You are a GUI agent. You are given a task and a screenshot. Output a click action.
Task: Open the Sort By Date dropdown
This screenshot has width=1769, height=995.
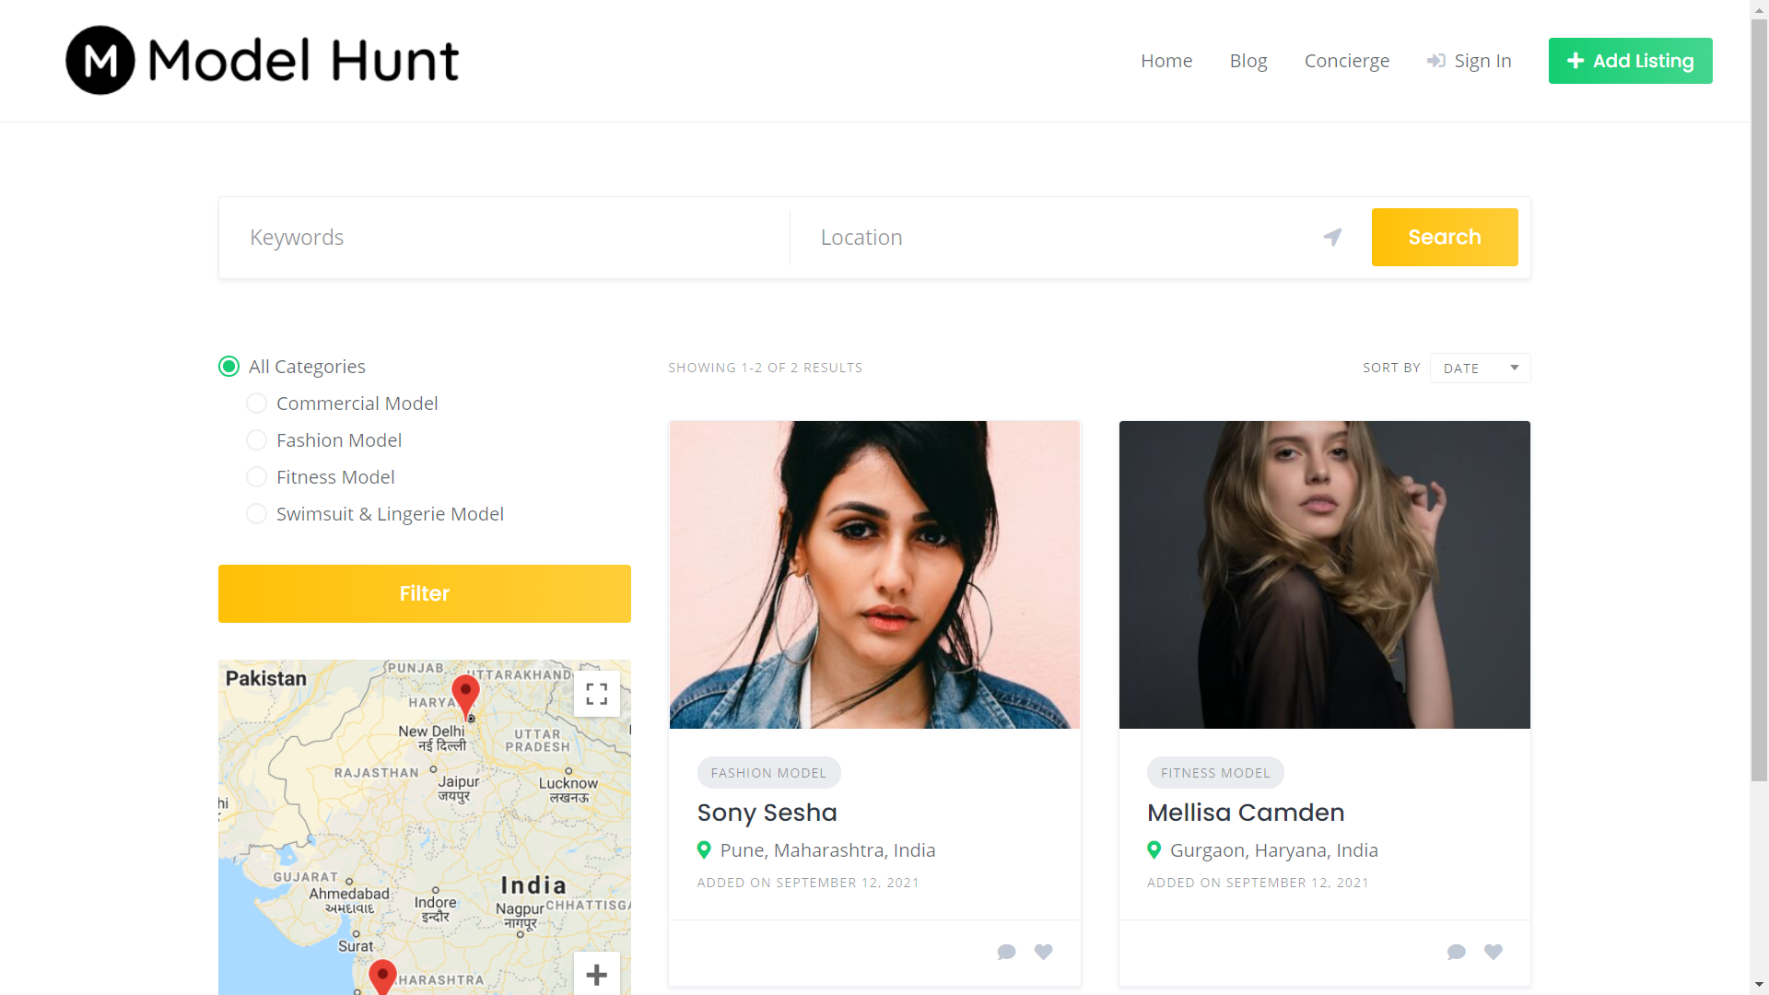(x=1480, y=368)
